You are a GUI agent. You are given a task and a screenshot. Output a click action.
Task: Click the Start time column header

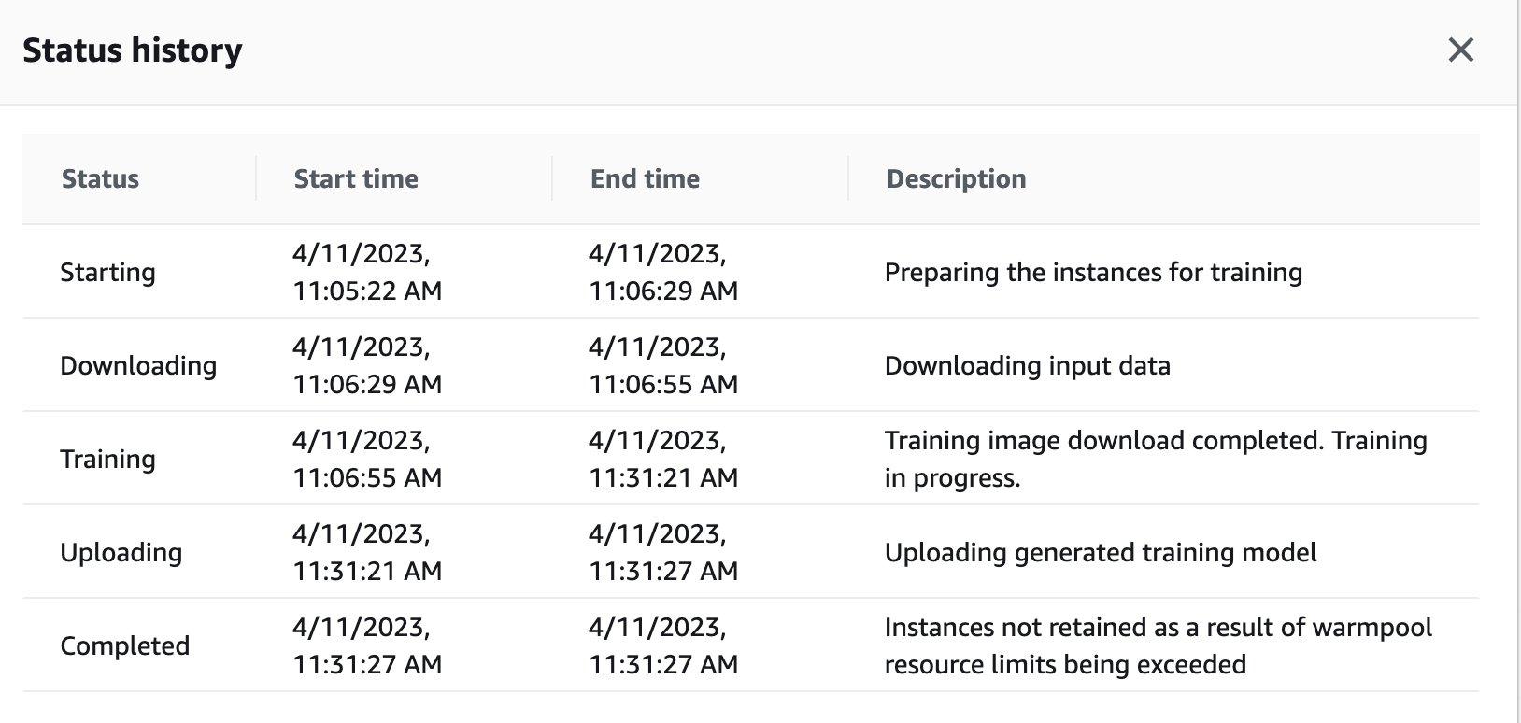(x=356, y=178)
